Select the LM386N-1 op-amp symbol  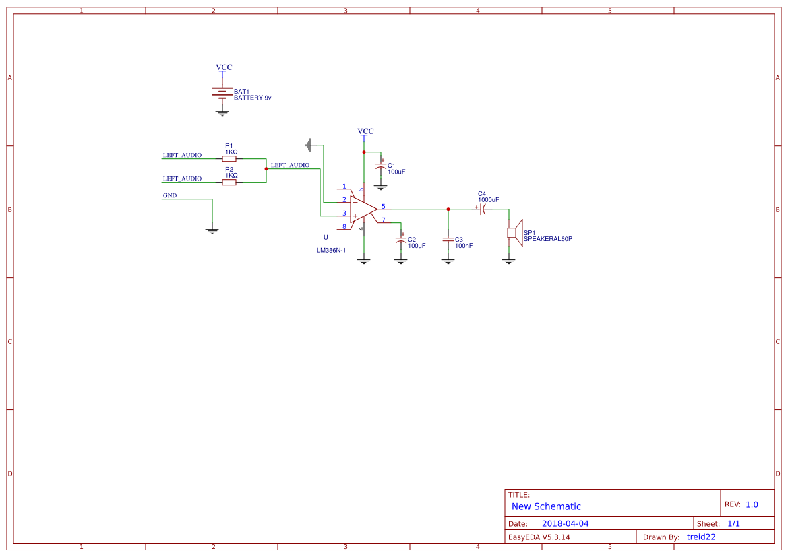click(361, 209)
